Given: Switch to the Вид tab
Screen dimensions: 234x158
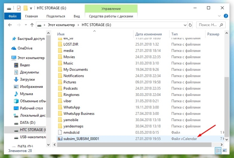Looking at the screenshot, I should click(x=77, y=16).
